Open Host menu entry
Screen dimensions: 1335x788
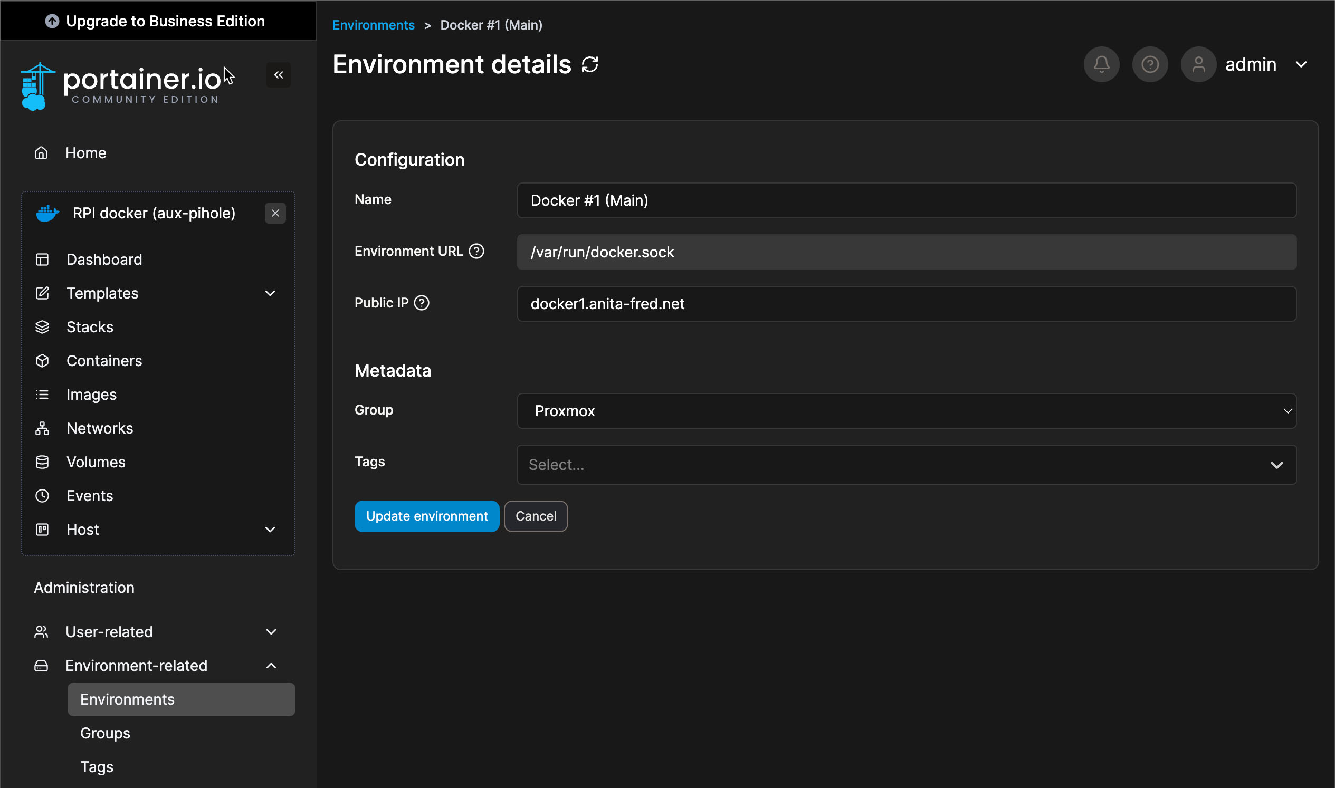pos(82,530)
